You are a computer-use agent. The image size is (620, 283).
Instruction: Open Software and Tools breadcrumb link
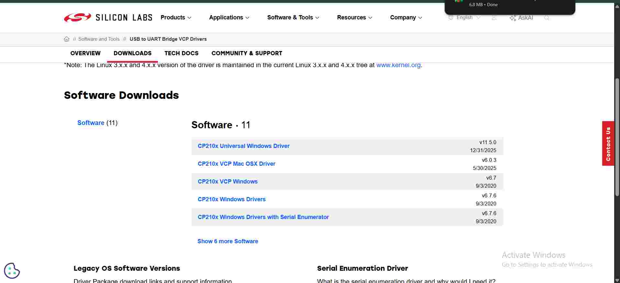pyautogui.click(x=99, y=39)
